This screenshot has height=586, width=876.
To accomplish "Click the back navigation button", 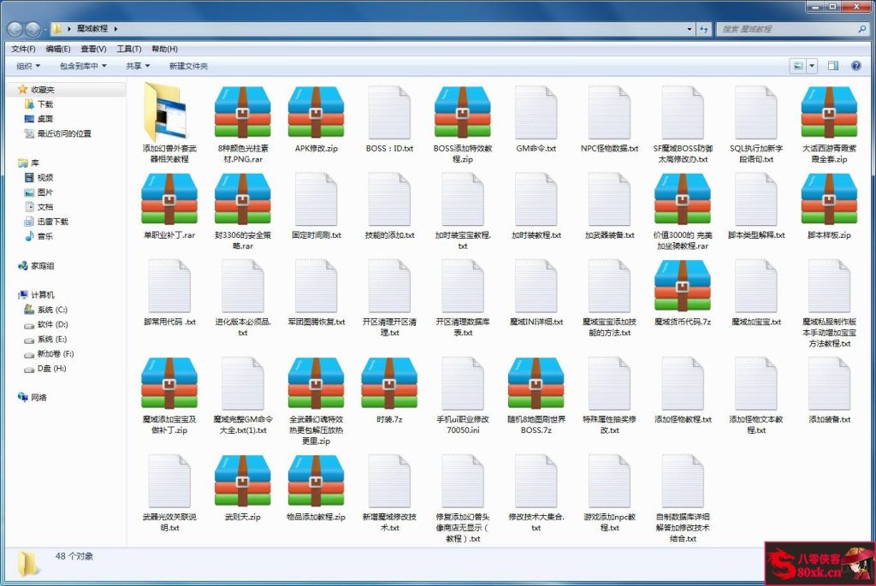I will (x=15, y=29).
